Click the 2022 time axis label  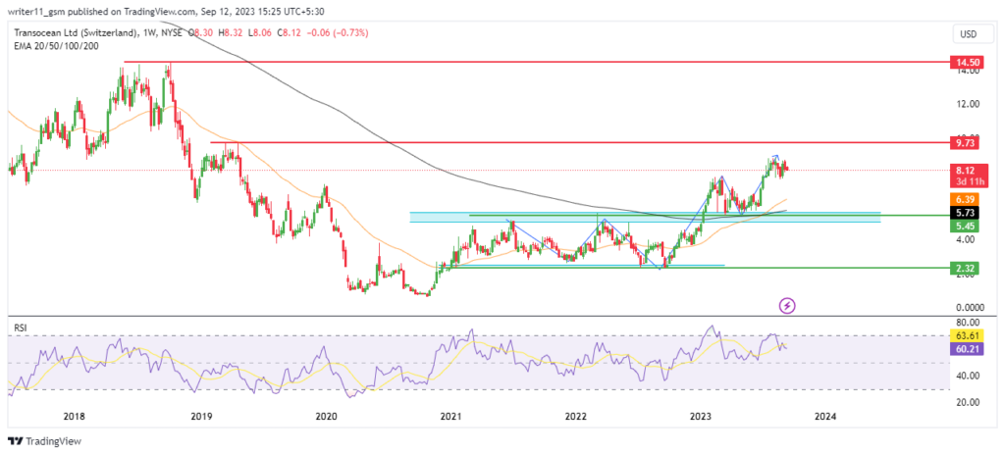click(x=576, y=417)
